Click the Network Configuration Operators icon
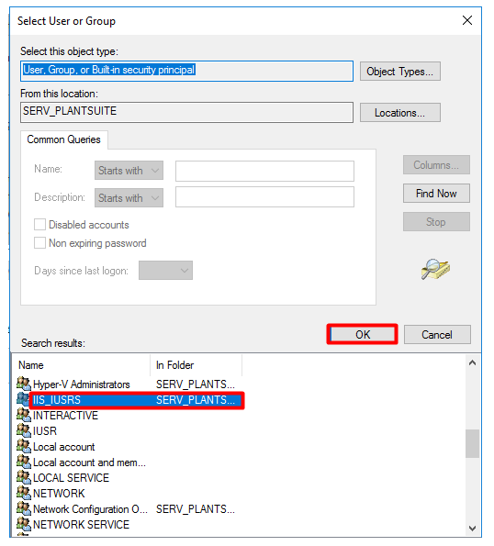This screenshot has height=546, width=494. tap(24, 508)
